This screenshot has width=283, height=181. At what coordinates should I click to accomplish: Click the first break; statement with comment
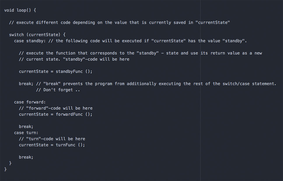pyautogui.click(x=26, y=84)
